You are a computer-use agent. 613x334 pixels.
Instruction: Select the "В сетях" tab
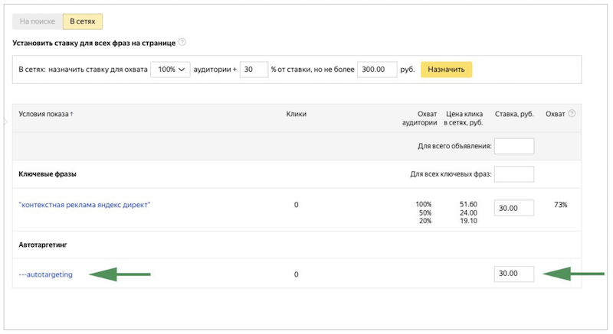click(x=83, y=21)
